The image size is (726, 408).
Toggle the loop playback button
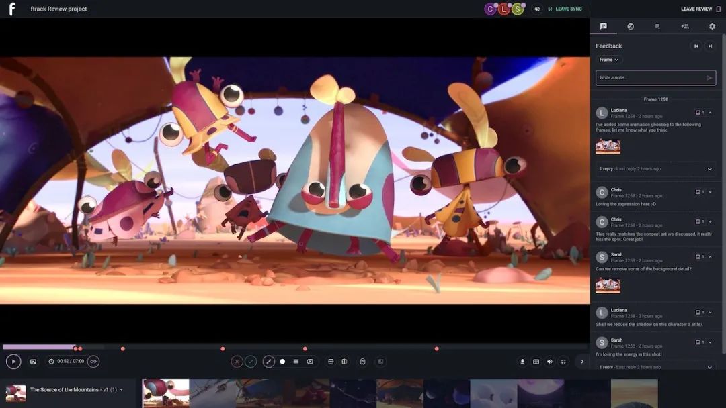click(x=93, y=362)
